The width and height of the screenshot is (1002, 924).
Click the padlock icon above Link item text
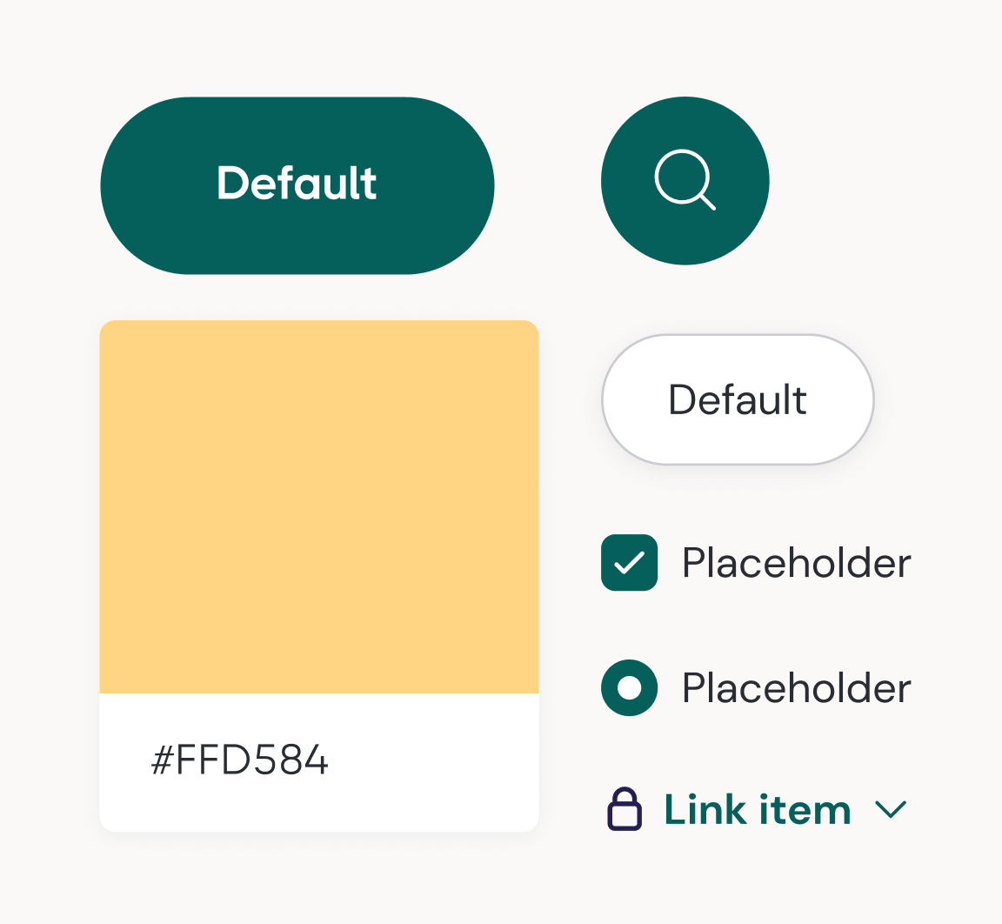point(626,809)
